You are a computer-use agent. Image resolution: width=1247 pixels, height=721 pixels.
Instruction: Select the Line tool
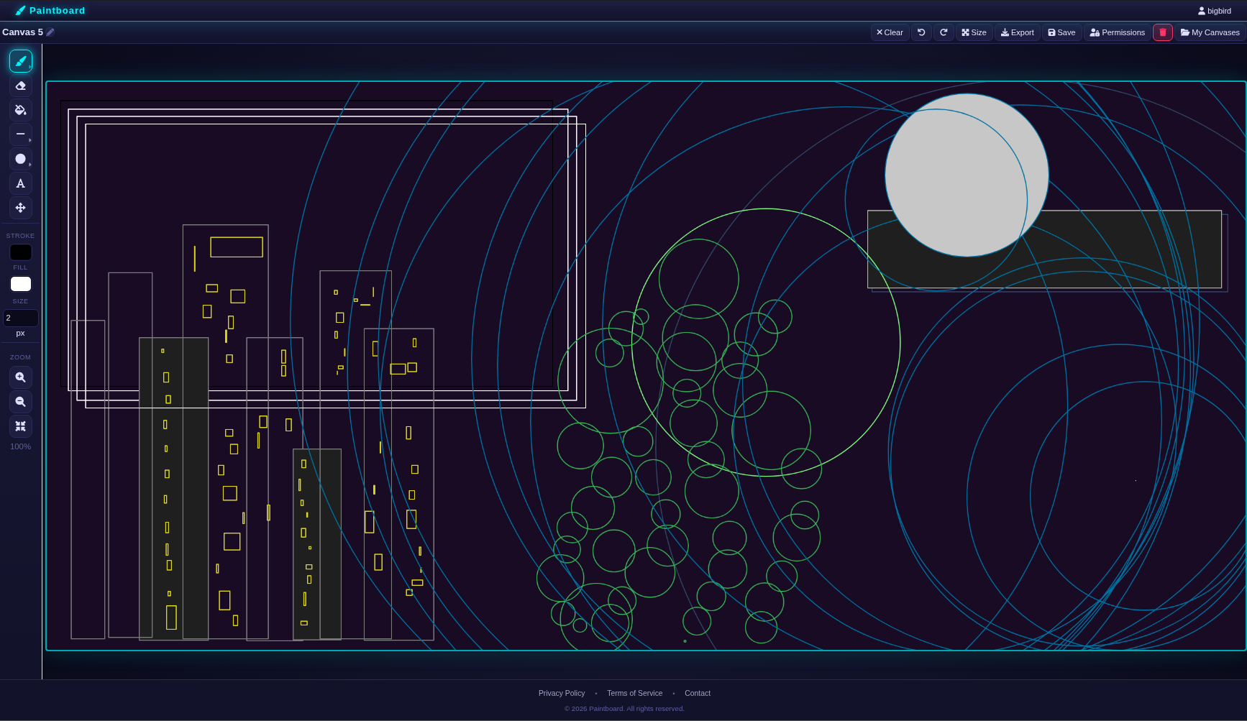[19, 134]
